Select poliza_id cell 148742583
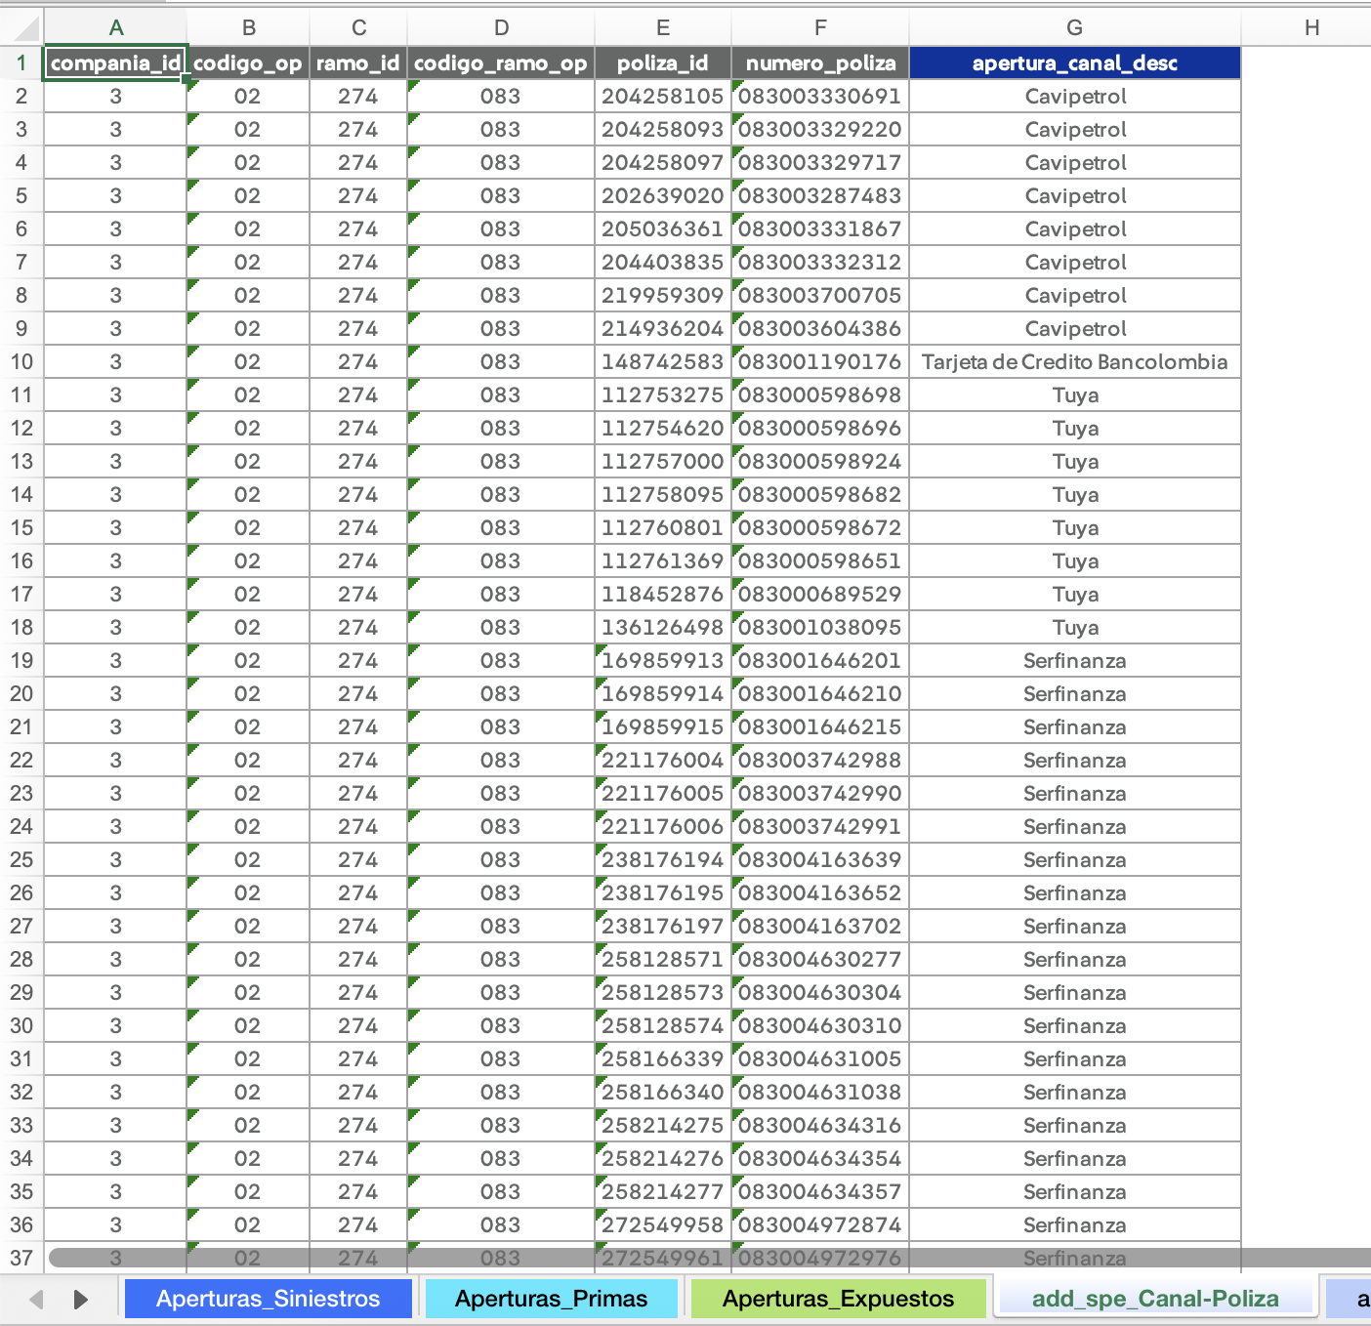The height and width of the screenshot is (1326, 1371). tap(663, 362)
